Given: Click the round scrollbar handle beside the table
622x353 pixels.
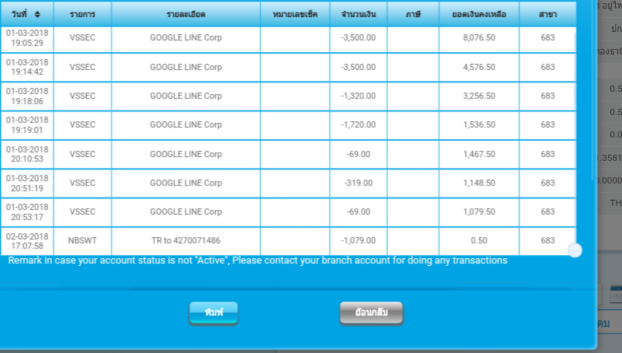Looking at the screenshot, I should [x=575, y=250].
